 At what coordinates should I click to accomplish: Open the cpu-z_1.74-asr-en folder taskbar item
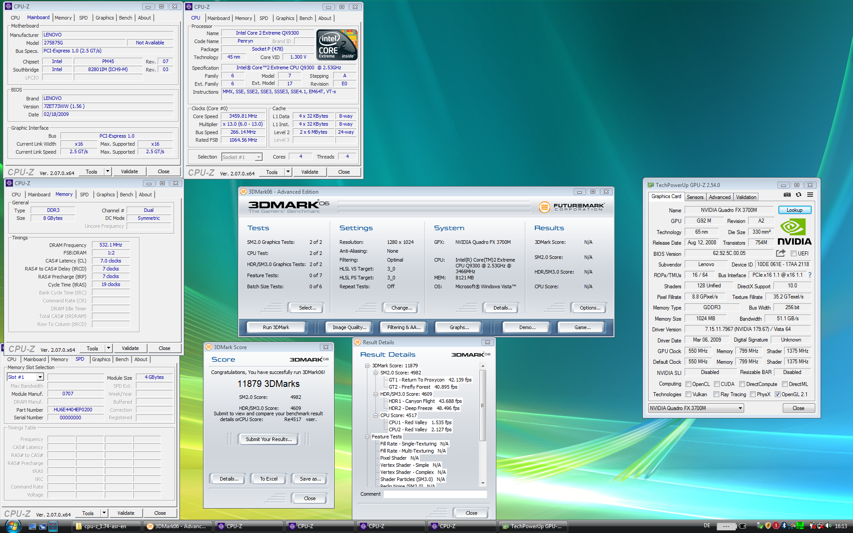106,526
